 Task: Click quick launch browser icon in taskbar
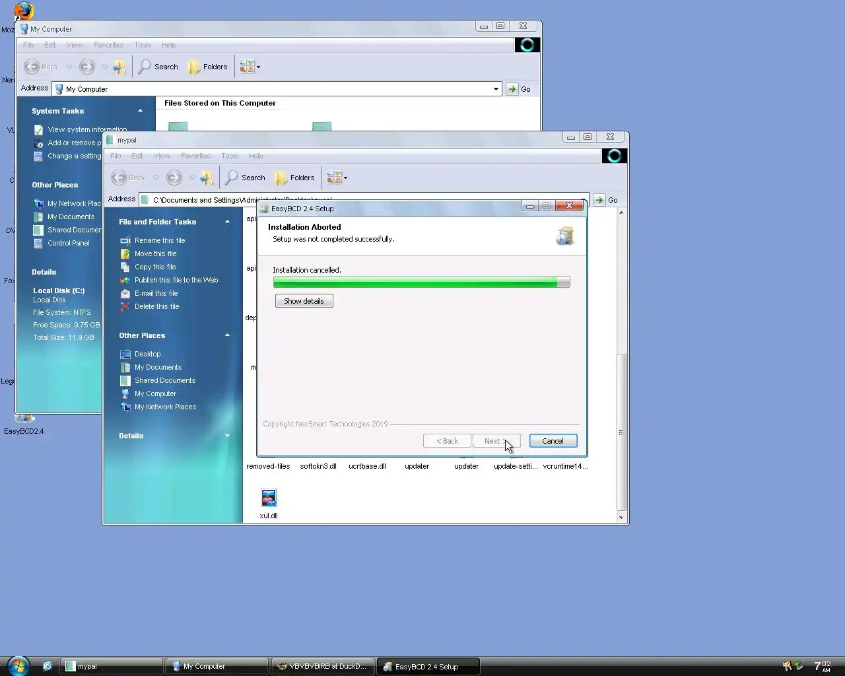48,666
